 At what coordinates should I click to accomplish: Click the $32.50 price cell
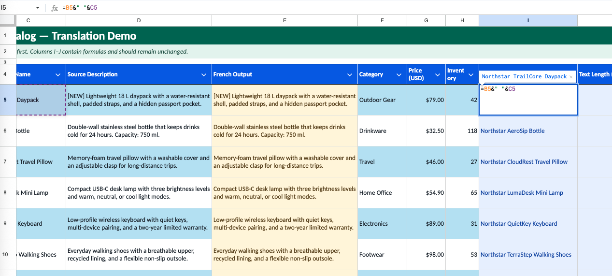point(426,131)
